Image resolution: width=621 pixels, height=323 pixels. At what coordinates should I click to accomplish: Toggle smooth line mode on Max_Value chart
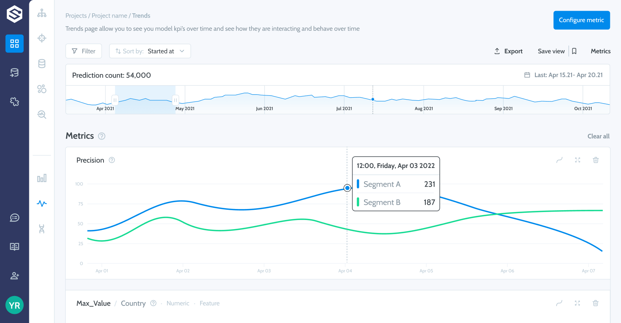(559, 303)
